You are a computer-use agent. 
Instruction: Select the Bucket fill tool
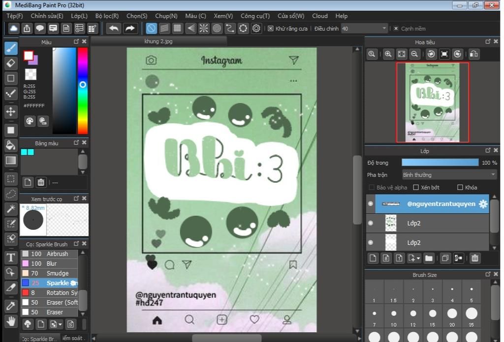point(11,146)
